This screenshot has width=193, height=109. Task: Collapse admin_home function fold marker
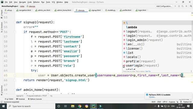15,90
